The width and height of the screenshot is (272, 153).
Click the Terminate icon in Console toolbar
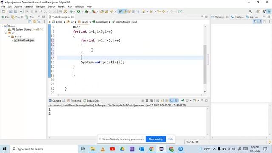tap(142, 101)
